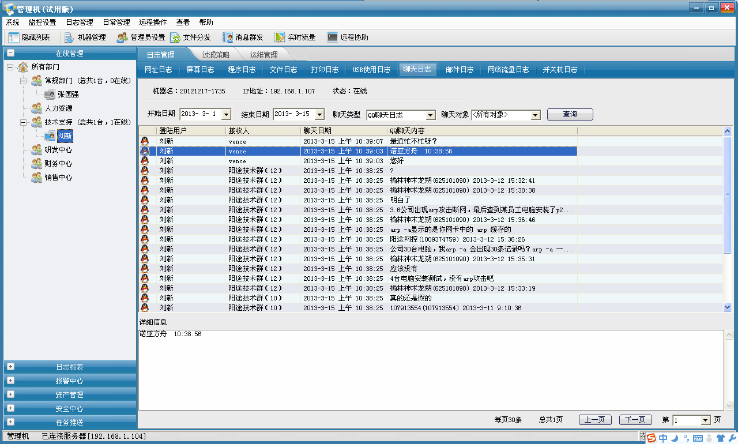Collapse the 在线管理 panel header
The width and height of the screenshot is (738, 444).
(x=10, y=53)
